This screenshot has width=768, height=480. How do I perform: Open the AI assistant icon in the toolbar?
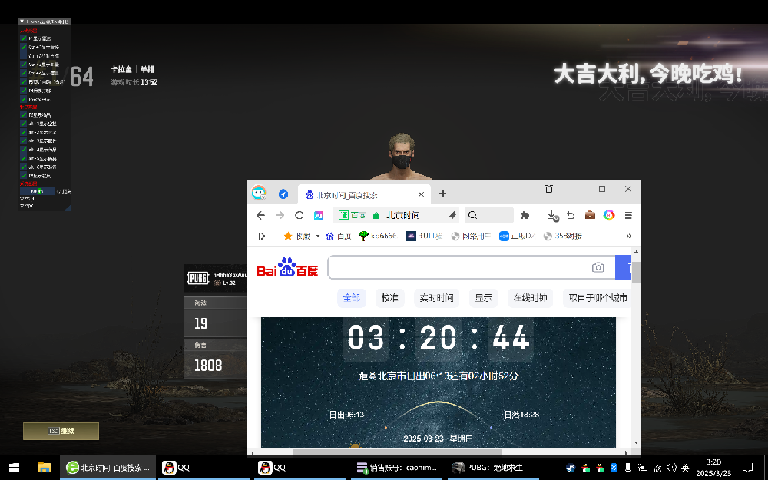click(x=319, y=216)
